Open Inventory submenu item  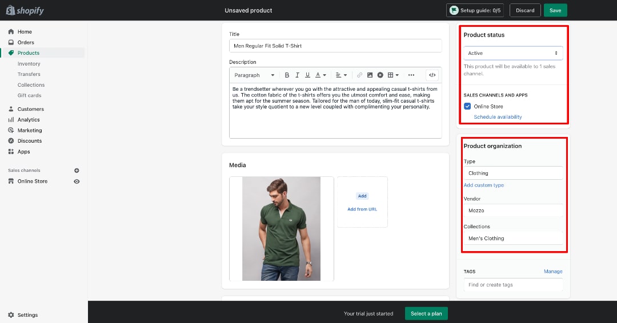tap(29, 64)
